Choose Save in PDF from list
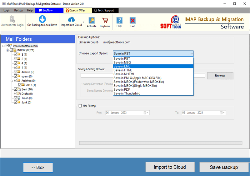Image resolution: width=250 pixels, height=176 pixels. tap(153, 89)
